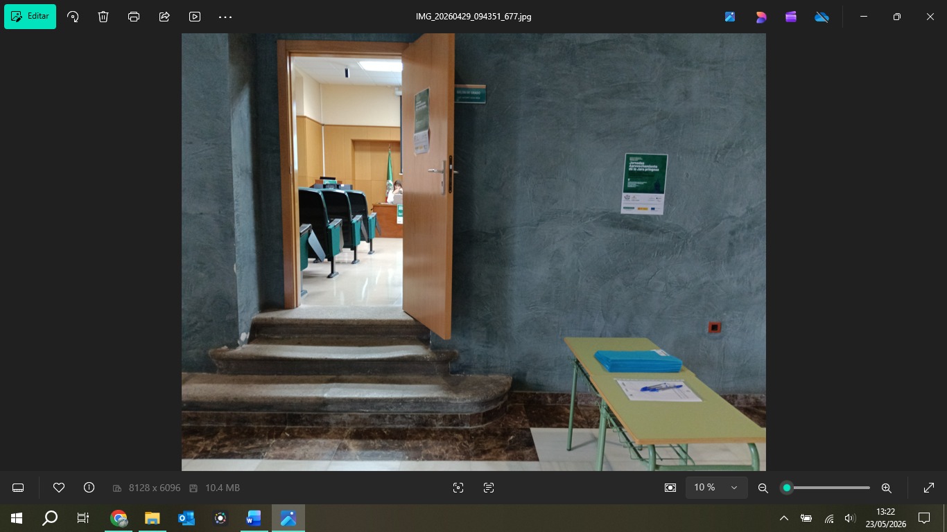Enter fullscreen with the expand arrows icon
Screen dimensions: 947x532
tap(929, 488)
